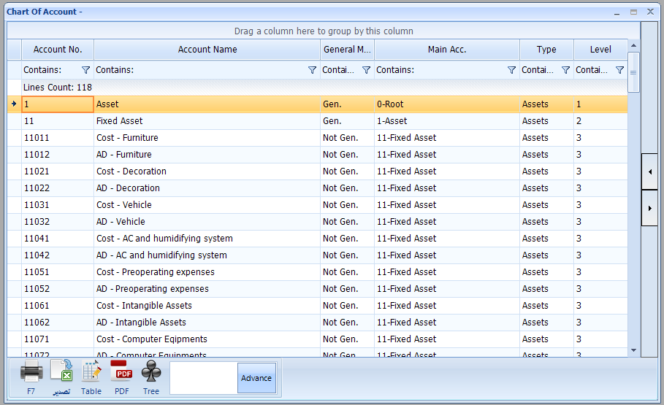Image resolution: width=664 pixels, height=405 pixels.
Task: Click the search field beside Advance
Action: (204, 378)
